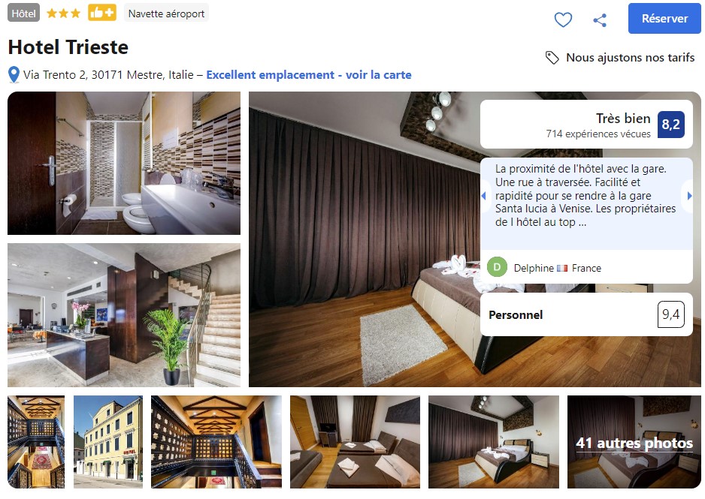Save hotel with the heart icon
Screen dimensions: 705x499
click(563, 20)
